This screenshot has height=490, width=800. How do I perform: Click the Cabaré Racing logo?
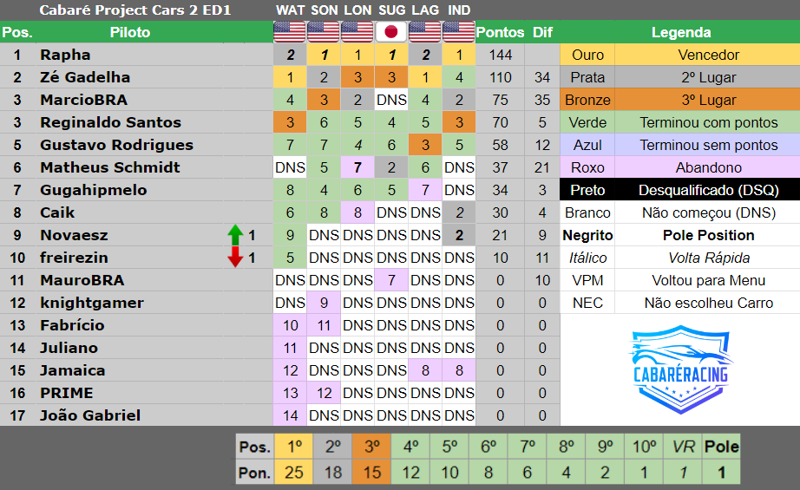click(680, 370)
